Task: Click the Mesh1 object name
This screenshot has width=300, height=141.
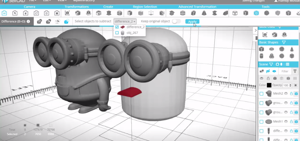Action: [278, 121]
